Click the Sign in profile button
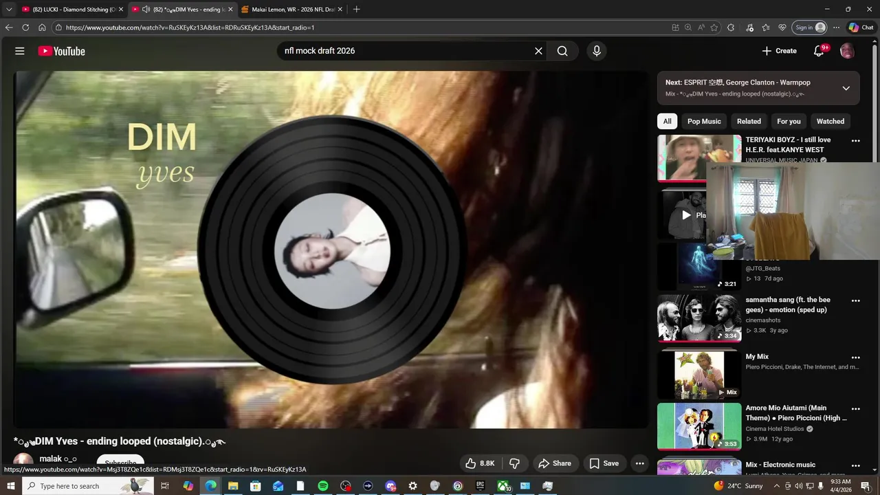Viewport: 880px width, 495px height. pos(810,27)
